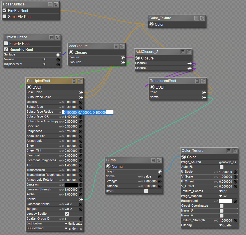Click the AddClosure_2 Closure1 input plug
Viewport: 246px width, 235px height.
189,63
